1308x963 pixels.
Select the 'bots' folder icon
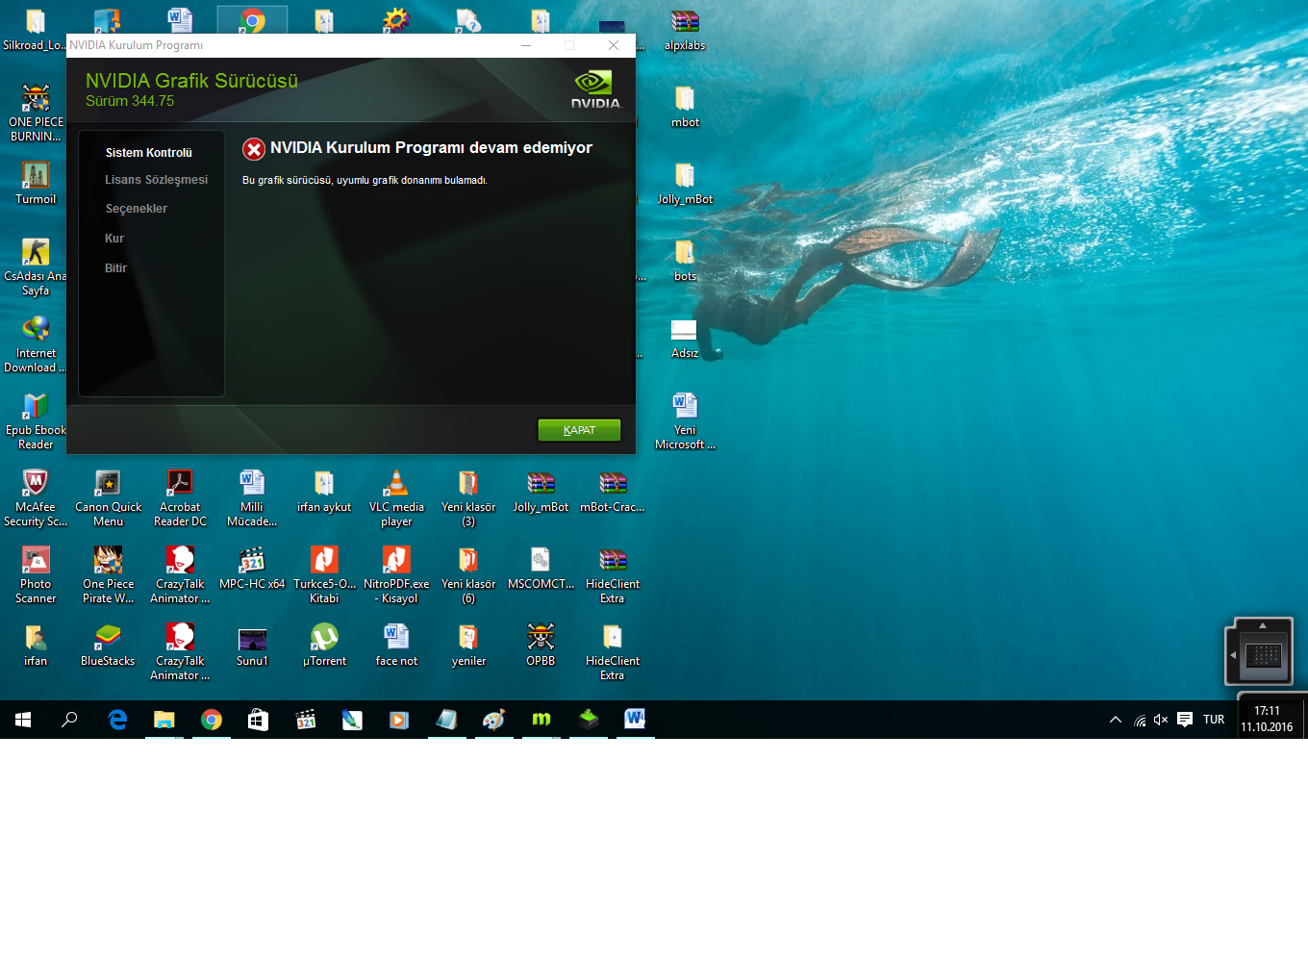(x=685, y=260)
